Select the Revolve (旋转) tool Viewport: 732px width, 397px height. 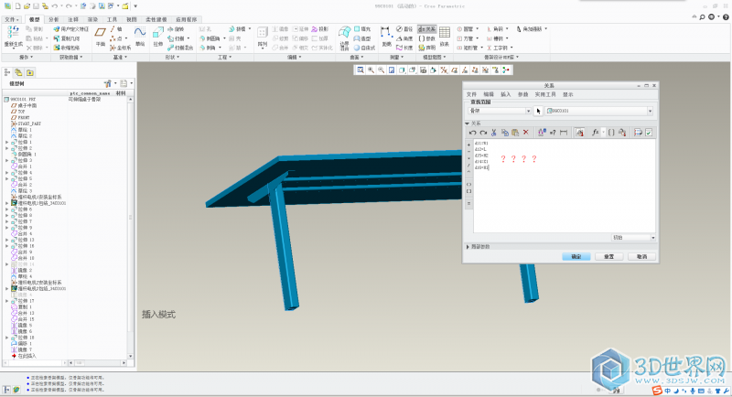176,29
